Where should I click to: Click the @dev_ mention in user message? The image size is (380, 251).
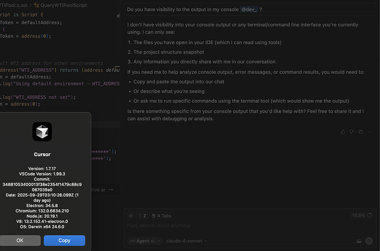point(249,9)
